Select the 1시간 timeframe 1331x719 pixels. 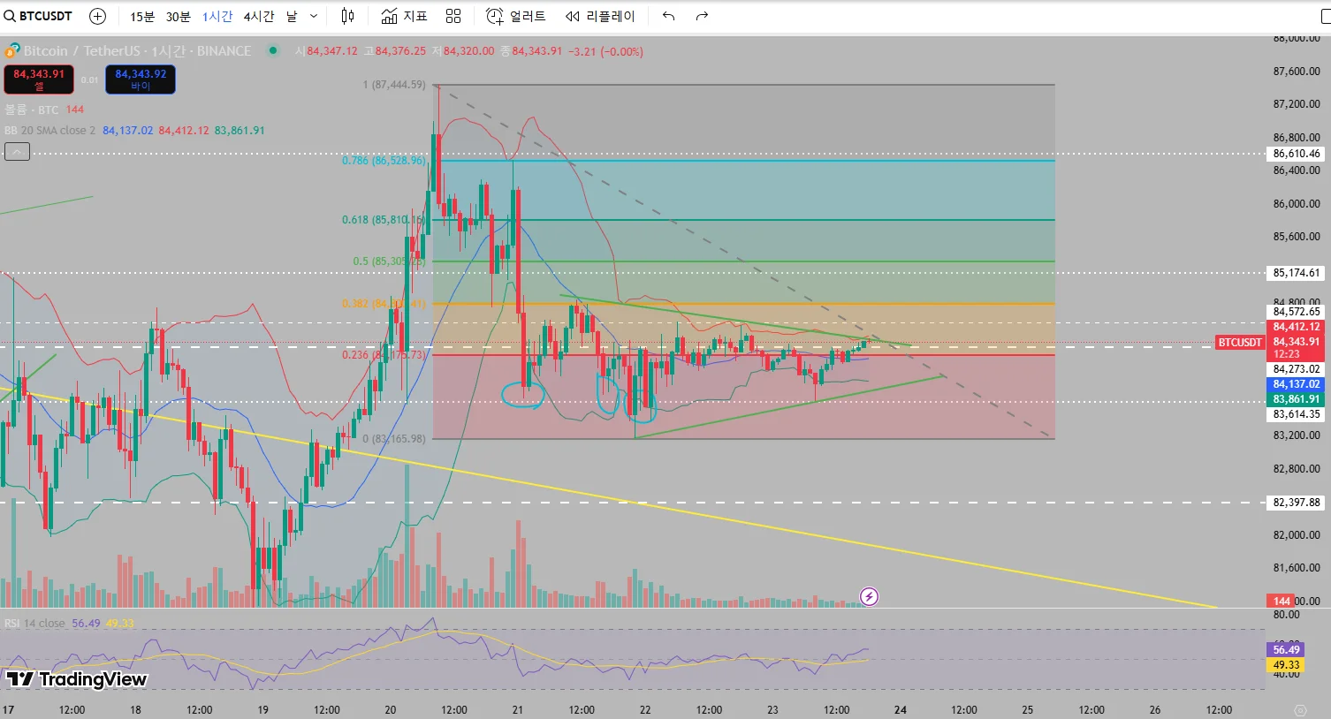tap(217, 16)
